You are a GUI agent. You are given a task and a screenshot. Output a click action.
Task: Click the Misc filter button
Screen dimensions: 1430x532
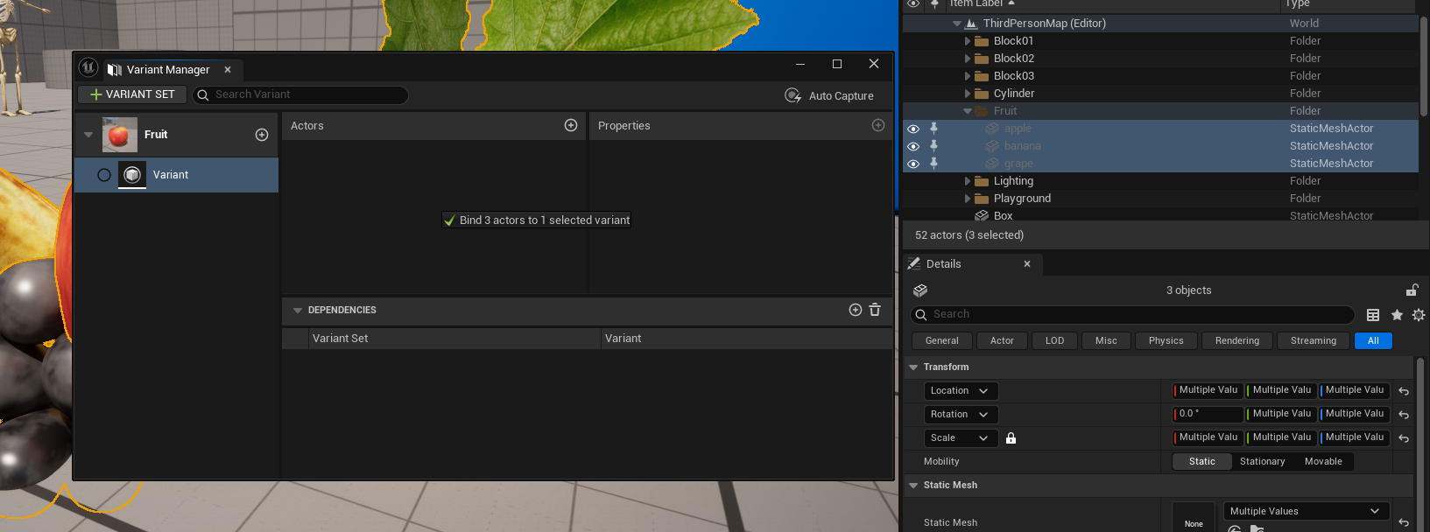[1106, 341]
